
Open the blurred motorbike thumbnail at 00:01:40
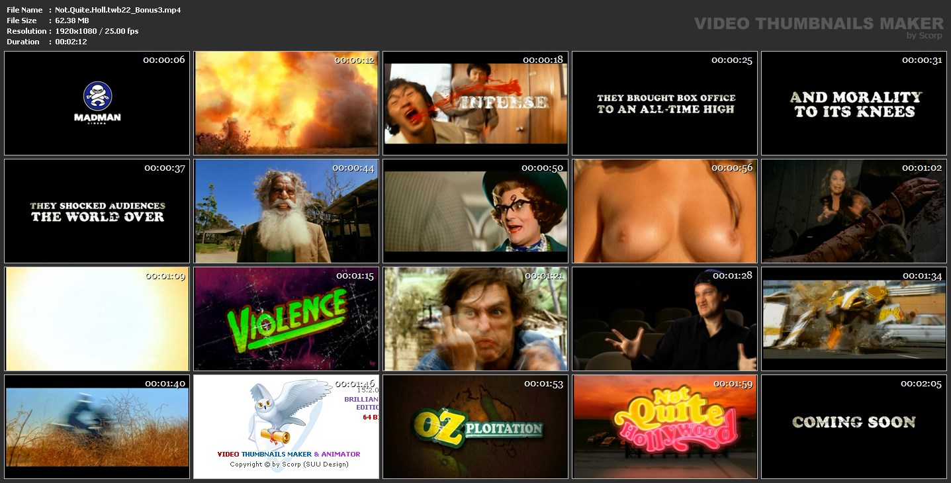(x=97, y=427)
